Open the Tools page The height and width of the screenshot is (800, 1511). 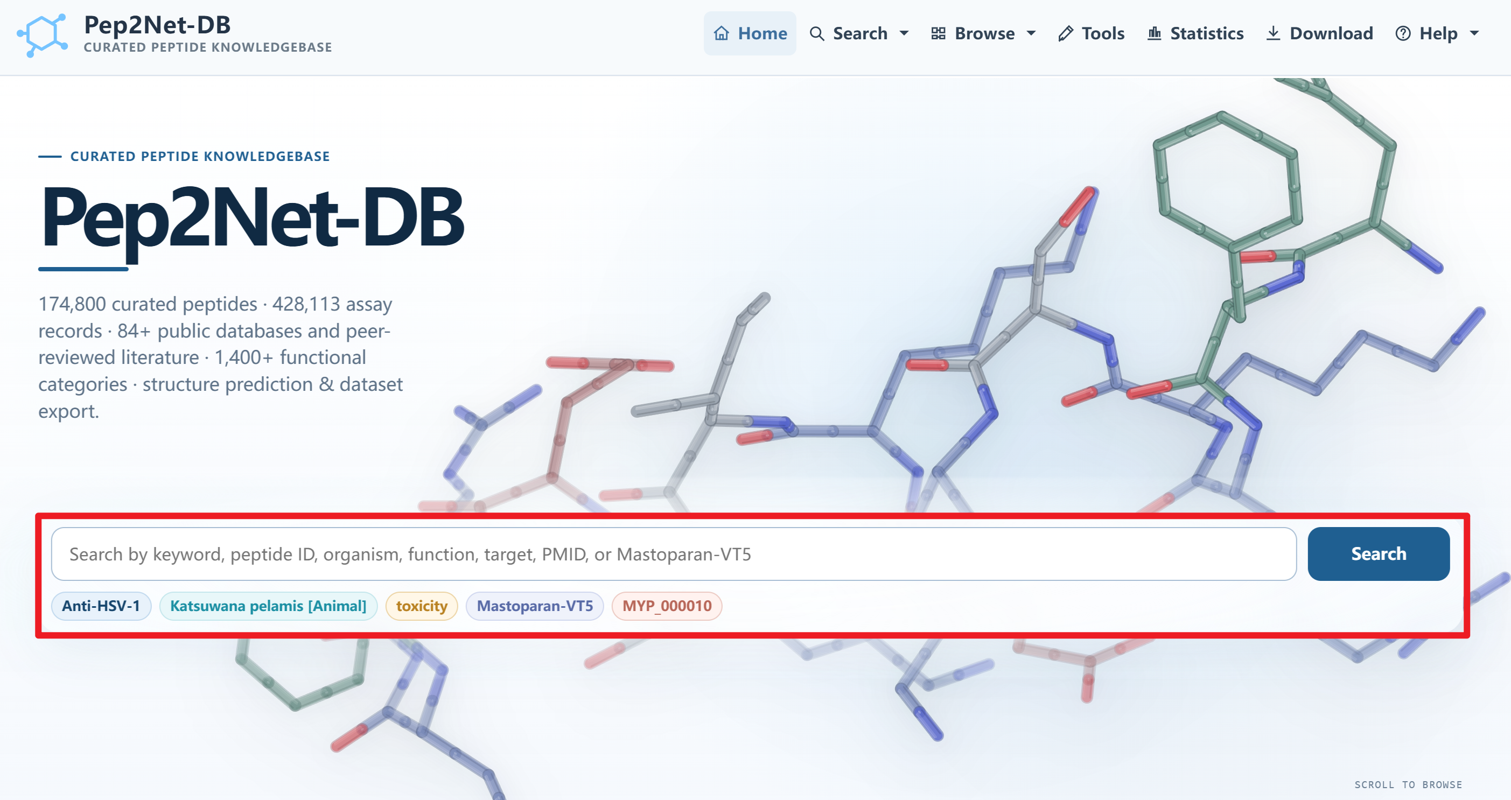coord(1091,33)
